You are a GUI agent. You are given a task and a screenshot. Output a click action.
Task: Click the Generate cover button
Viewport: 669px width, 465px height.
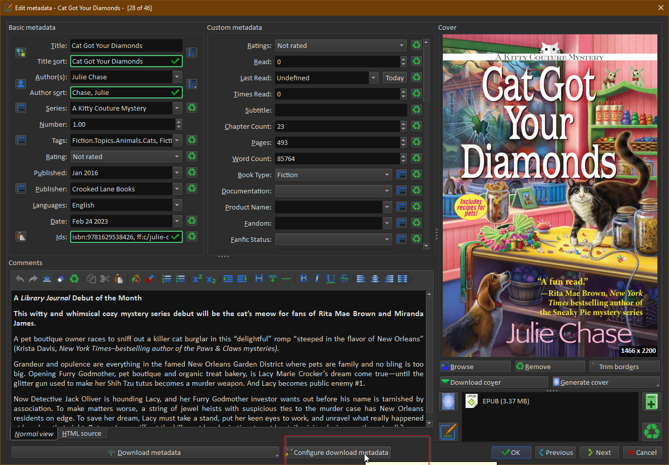tap(605, 382)
